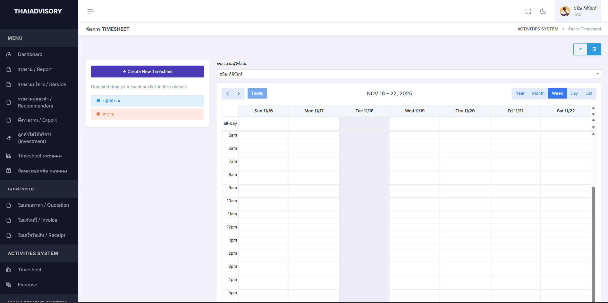Click the Timesheet clock icon in sidebar
Viewport: 608px width, 303px height.
(9, 270)
